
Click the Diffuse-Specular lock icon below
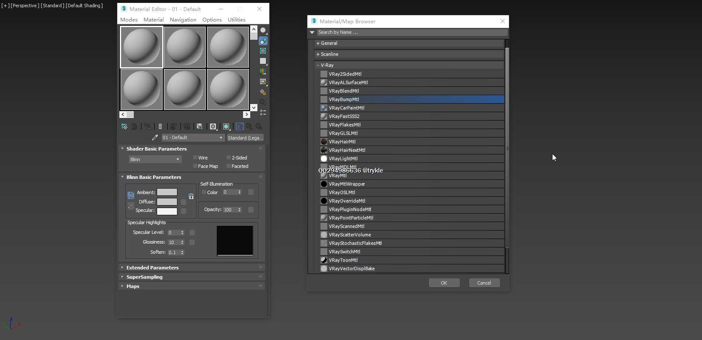coord(131,206)
